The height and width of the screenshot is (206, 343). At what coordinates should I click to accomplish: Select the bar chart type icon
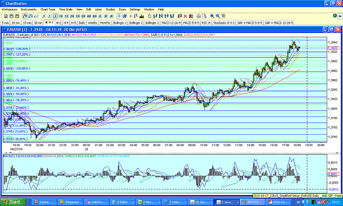point(31,16)
